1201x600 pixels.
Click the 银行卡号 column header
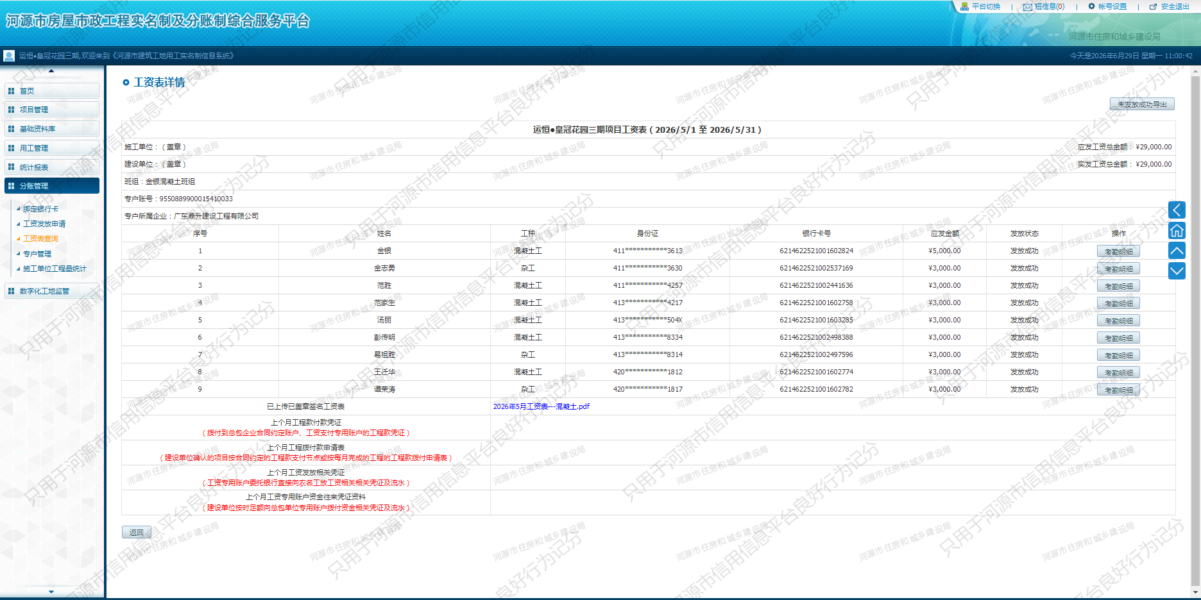[x=816, y=233]
